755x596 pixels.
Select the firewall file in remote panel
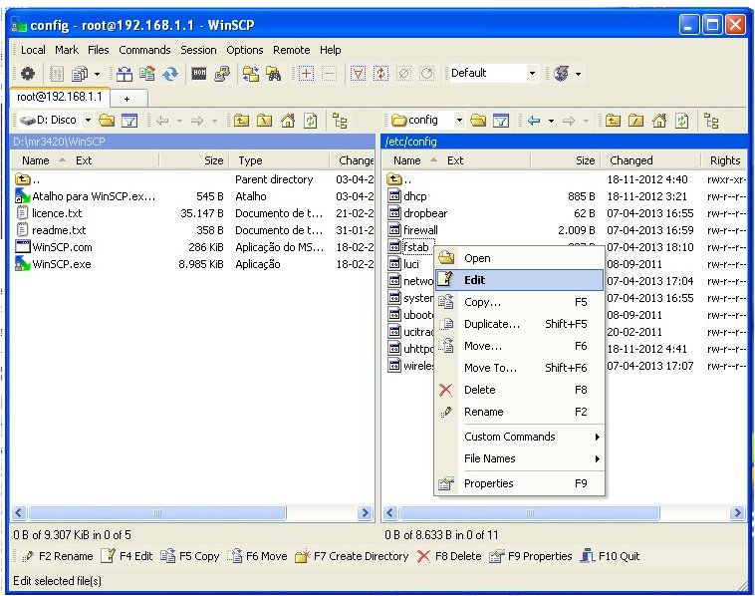pos(419,230)
